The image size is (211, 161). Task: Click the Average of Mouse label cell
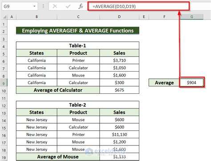pyautogui.click(x=58, y=157)
